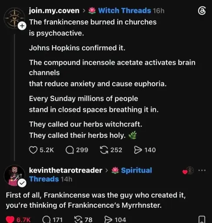Tap the liked-by-author heart avatar
This screenshot has width=212, height=223.
point(188,170)
